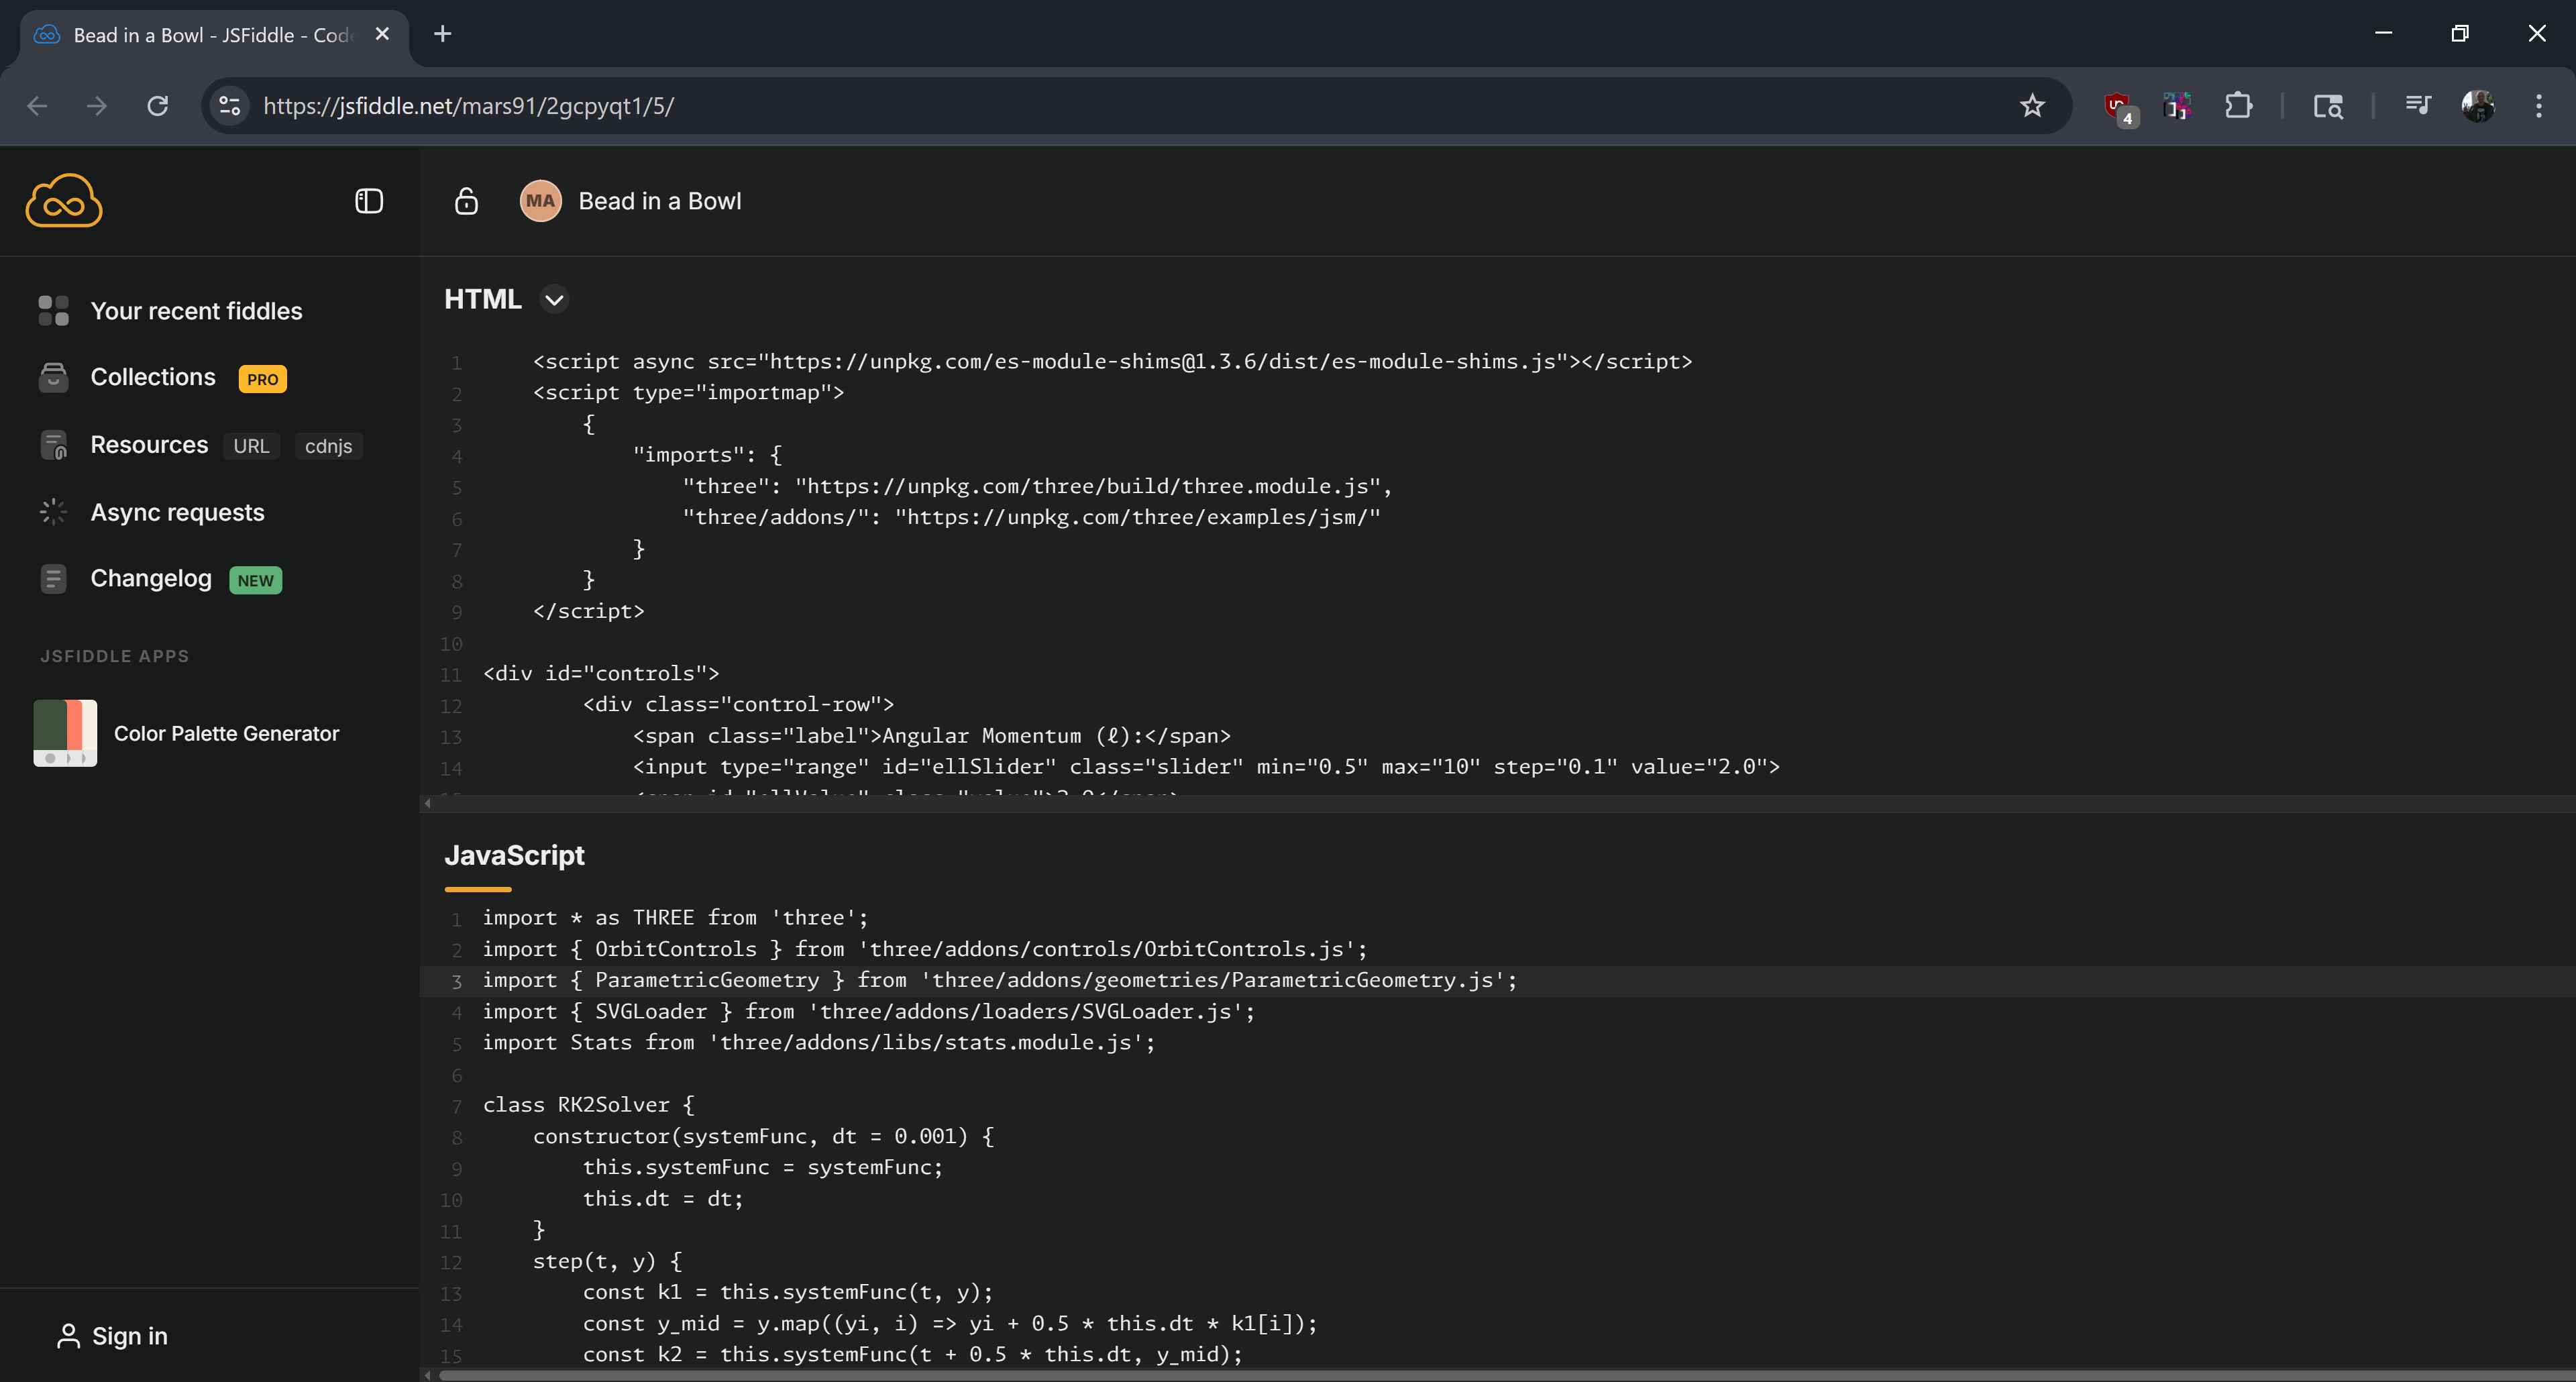Click the Sign in person icon
The width and height of the screenshot is (2576, 1382).
[x=68, y=1336]
